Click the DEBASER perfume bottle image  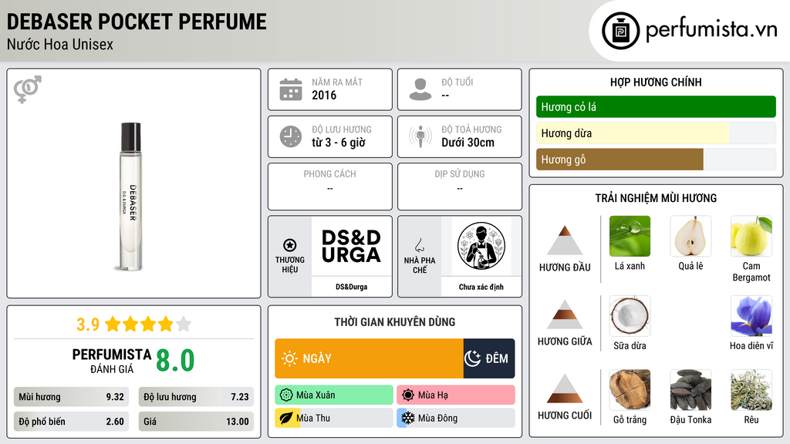(x=130, y=197)
